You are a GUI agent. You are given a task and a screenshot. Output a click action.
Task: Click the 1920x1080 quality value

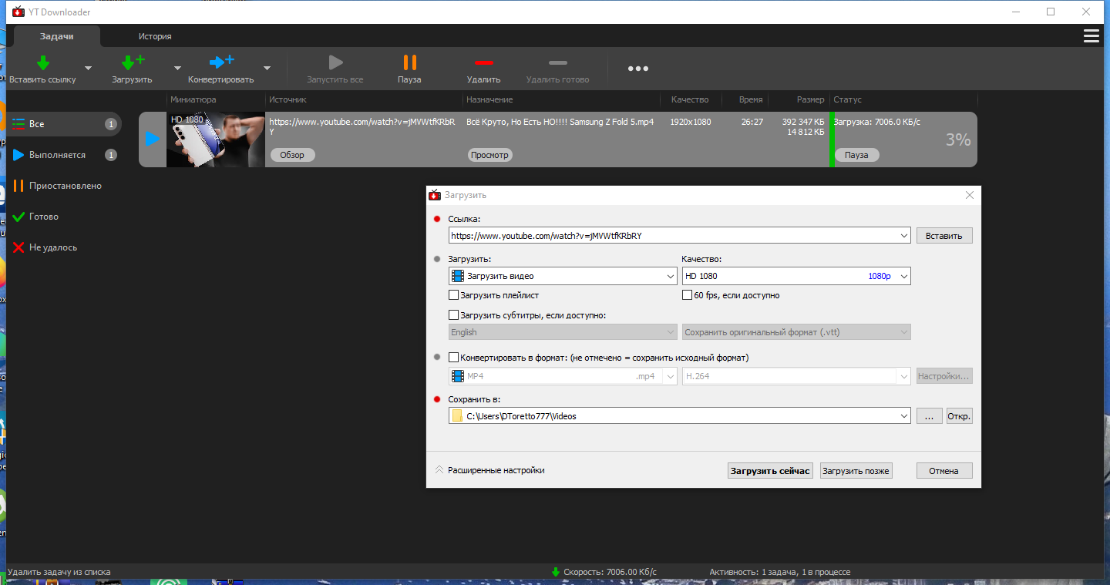pyautogui.click(x=691, y=122)
